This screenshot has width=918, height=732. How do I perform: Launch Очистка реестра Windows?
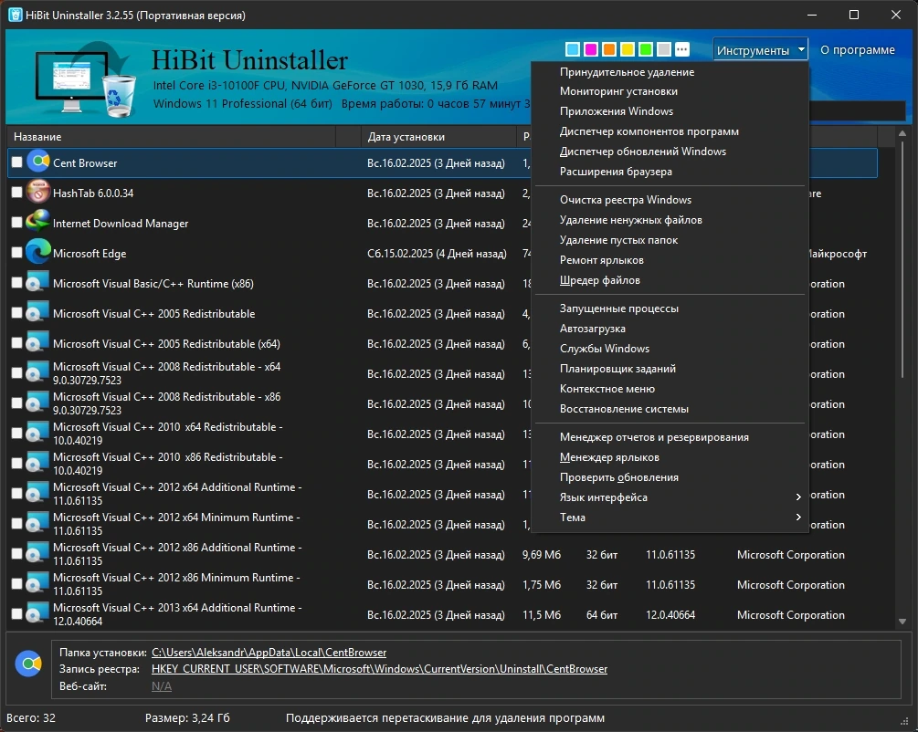670,200
